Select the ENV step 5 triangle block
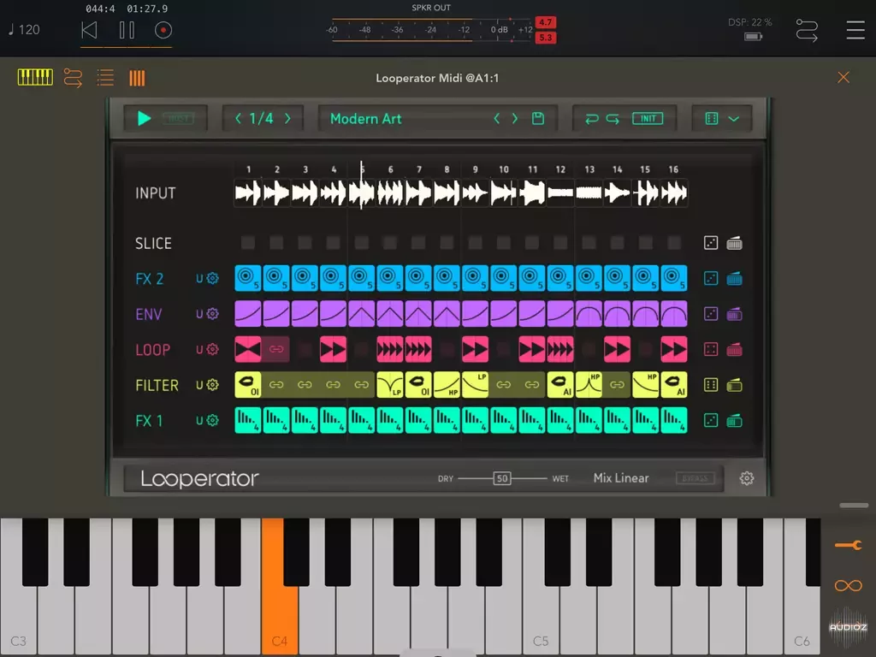The width and height of the screenshot is (876, 657). pos(362,314)
